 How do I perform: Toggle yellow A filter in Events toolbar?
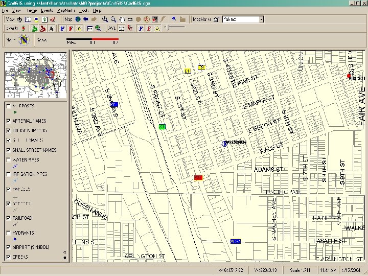click(x=79, y=29)
